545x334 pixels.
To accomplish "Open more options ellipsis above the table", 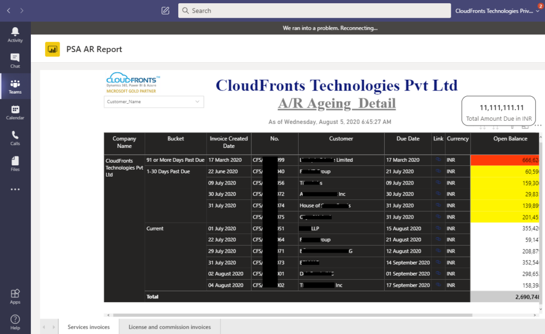I will [538, 126].
